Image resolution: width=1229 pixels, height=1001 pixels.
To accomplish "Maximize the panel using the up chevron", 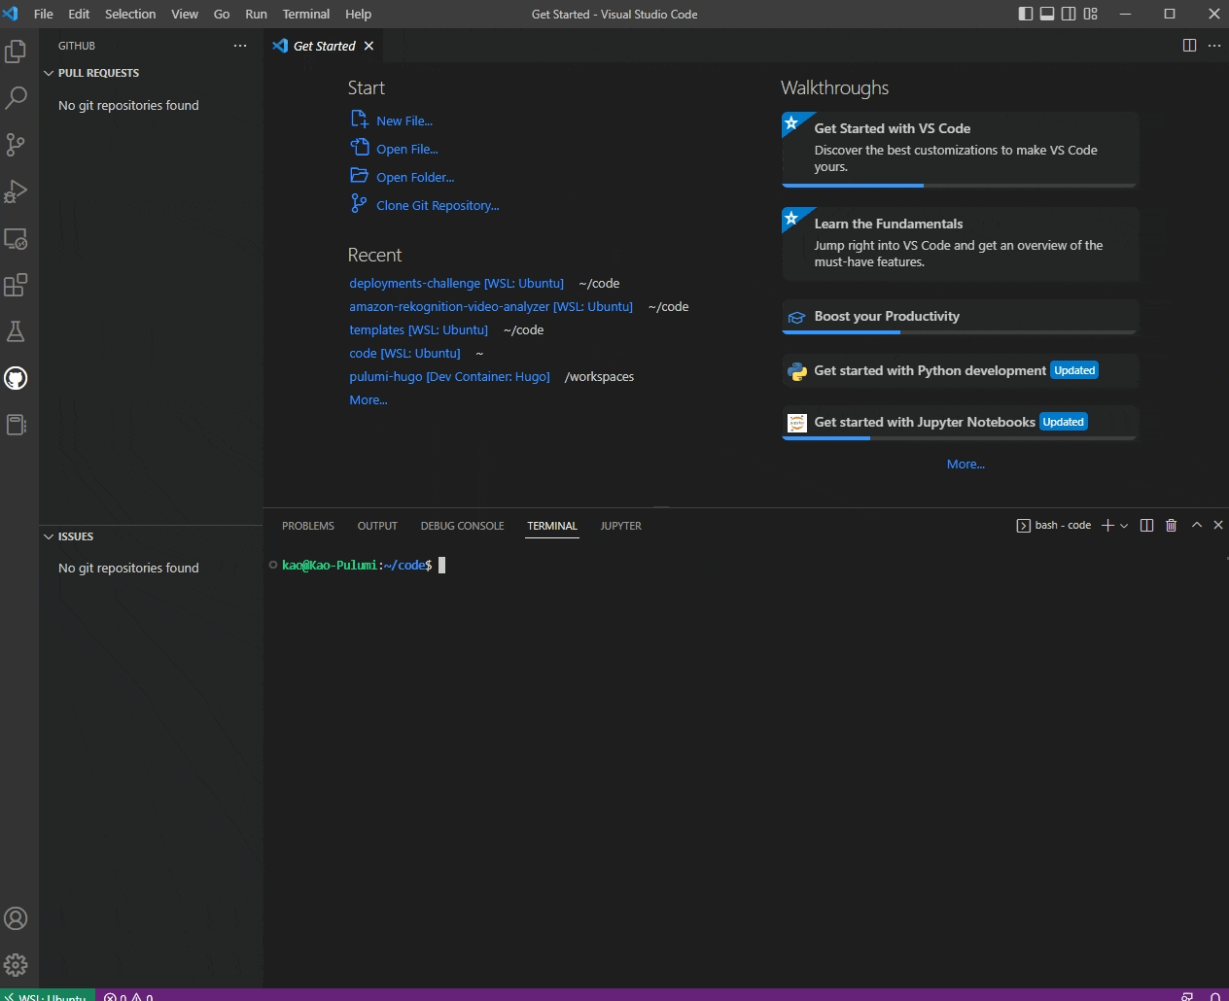I will click(1197, 526).
